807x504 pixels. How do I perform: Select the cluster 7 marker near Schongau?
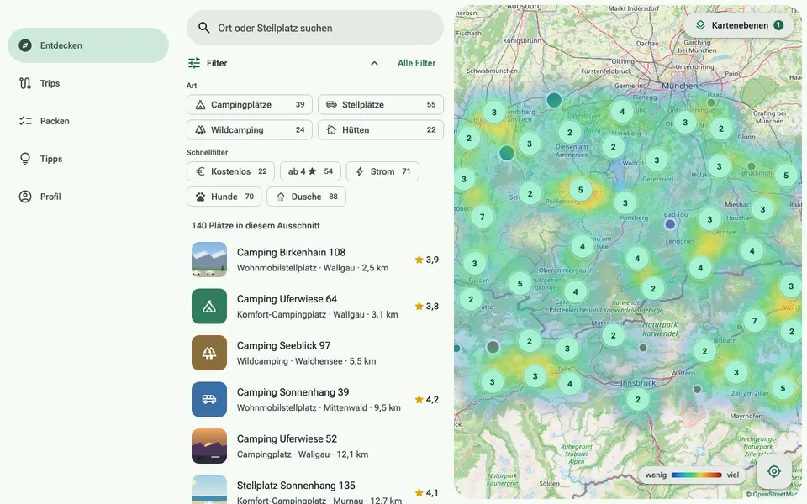point(482,217)
